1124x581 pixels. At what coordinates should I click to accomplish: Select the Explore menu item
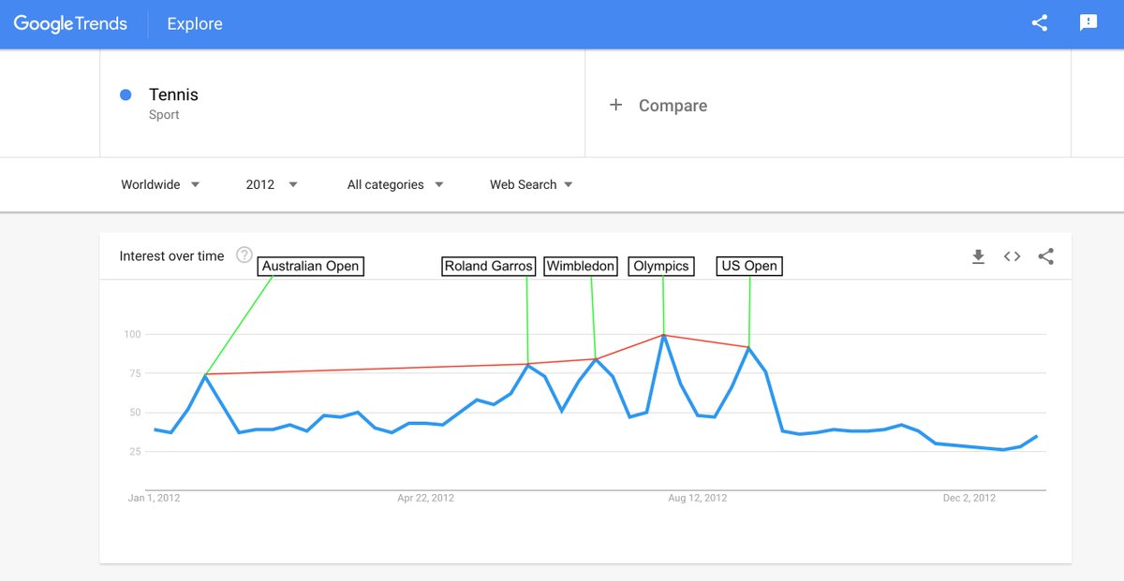tap(194, 23)
